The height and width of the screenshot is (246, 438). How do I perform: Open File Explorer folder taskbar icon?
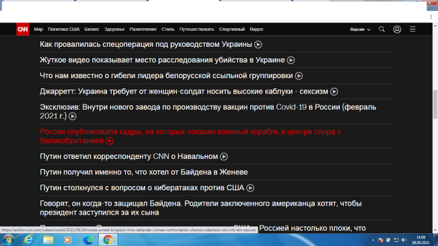click(48, 240)
